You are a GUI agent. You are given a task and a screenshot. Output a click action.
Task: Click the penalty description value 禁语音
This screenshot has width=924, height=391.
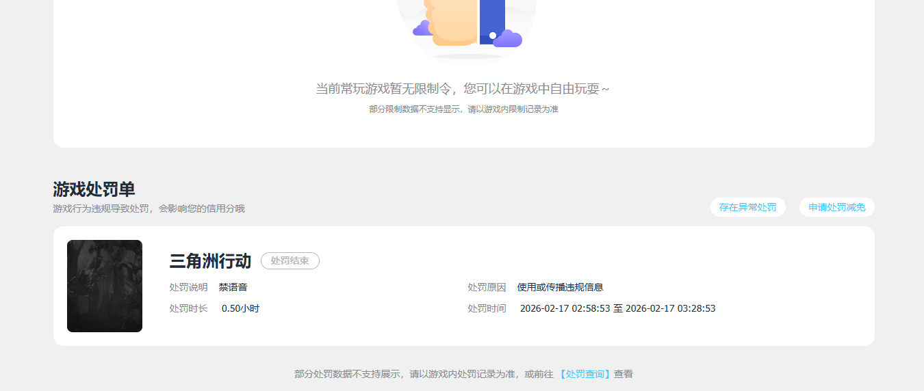point(233,287)
